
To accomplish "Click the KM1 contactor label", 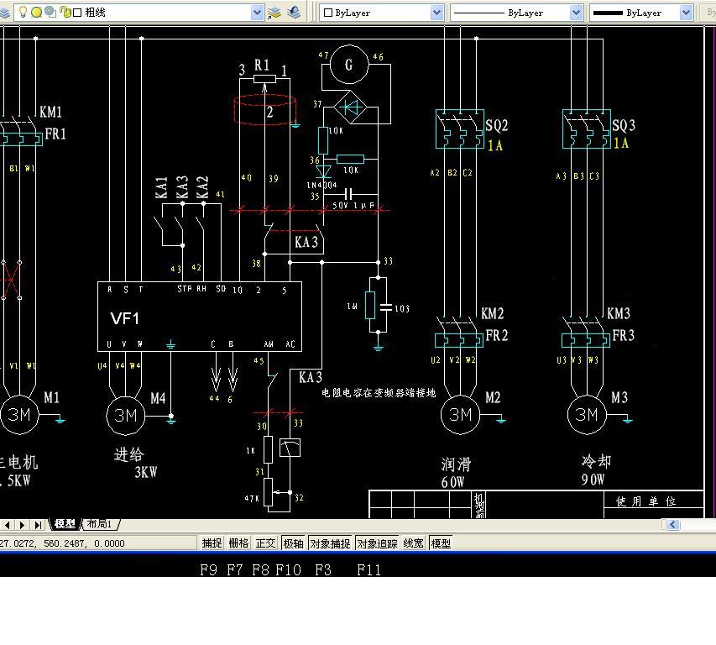I will pos(50,112).
